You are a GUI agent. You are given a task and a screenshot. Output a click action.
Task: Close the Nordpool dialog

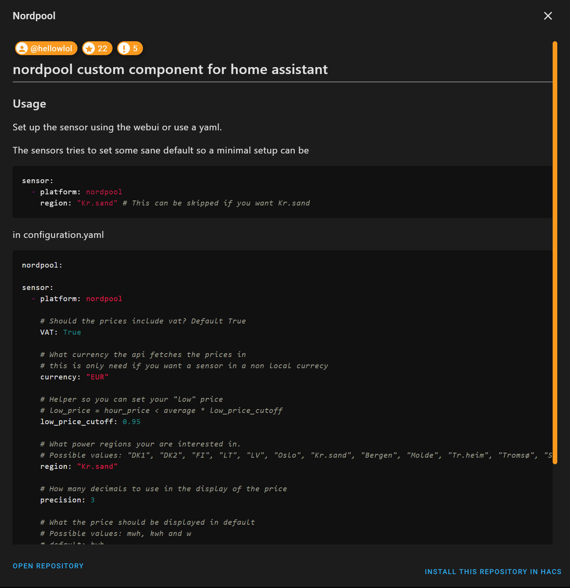[548, 16]
